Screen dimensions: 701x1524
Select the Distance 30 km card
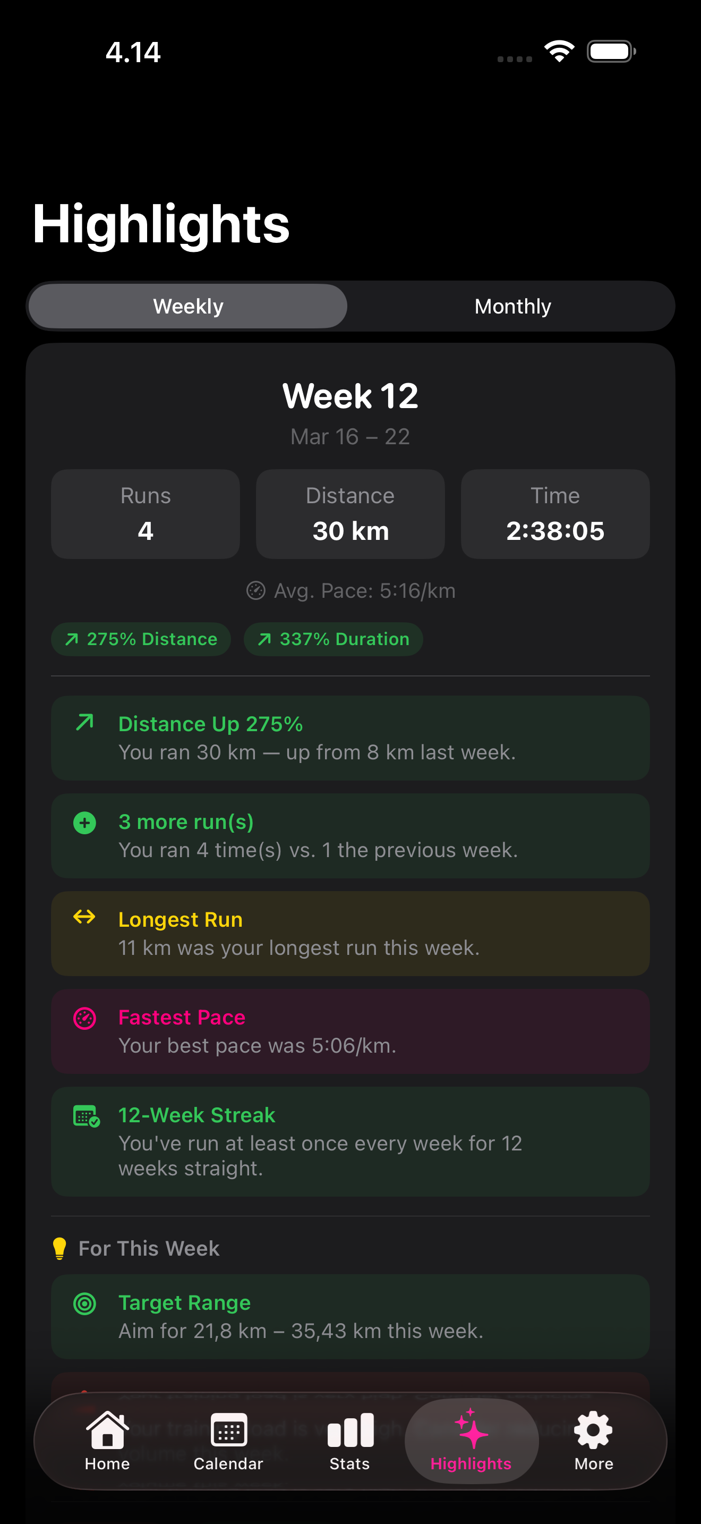[350, 513]
